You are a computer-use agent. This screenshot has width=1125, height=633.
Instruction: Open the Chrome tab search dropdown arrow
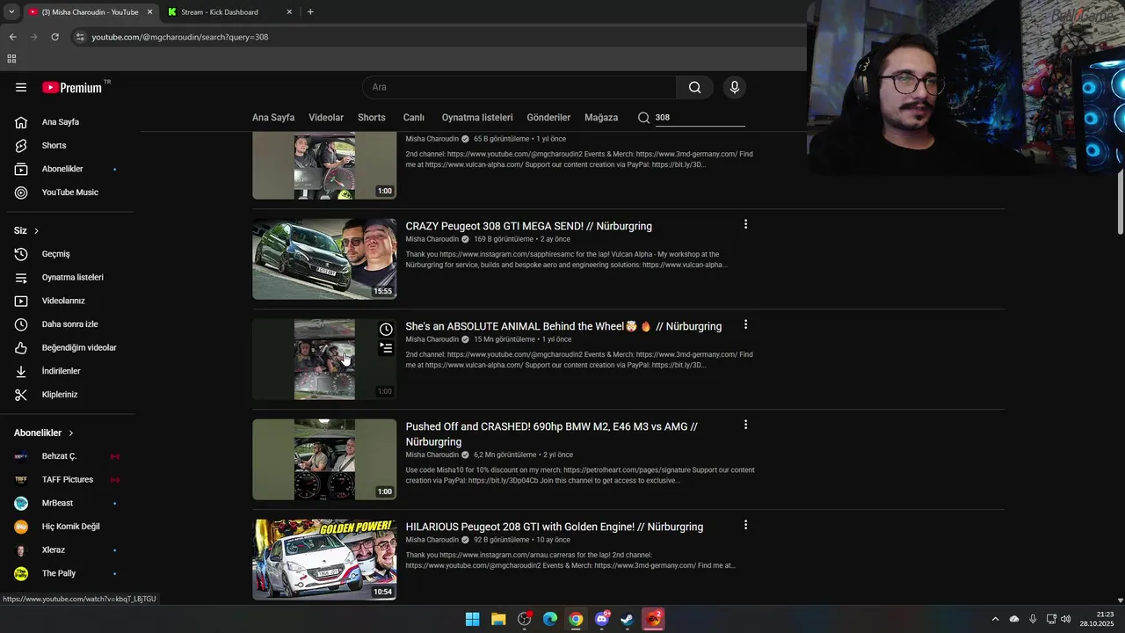[x=11, y=11]
